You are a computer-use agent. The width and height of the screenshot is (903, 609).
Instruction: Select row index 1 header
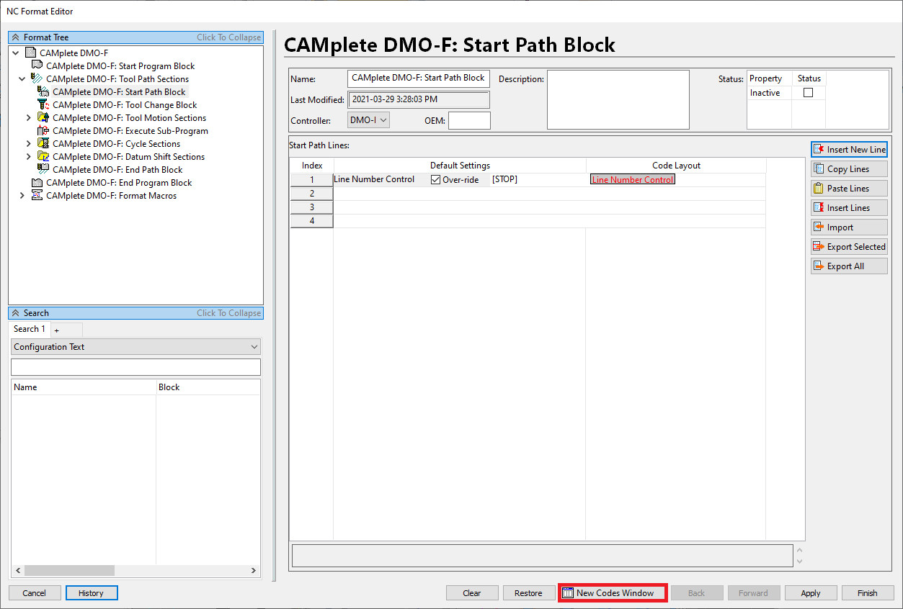click(x=312, y=180)
